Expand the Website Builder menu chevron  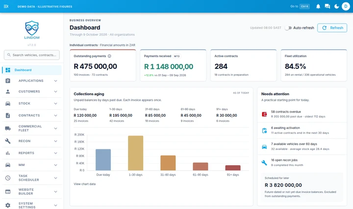[x=55, y=191]
